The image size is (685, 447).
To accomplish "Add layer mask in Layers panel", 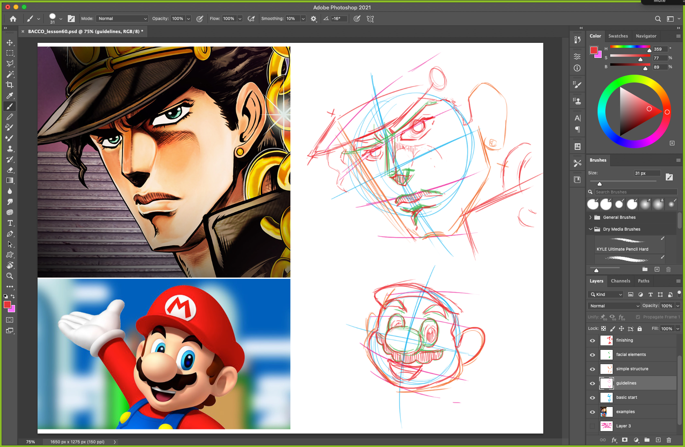I will pos(625,440).
